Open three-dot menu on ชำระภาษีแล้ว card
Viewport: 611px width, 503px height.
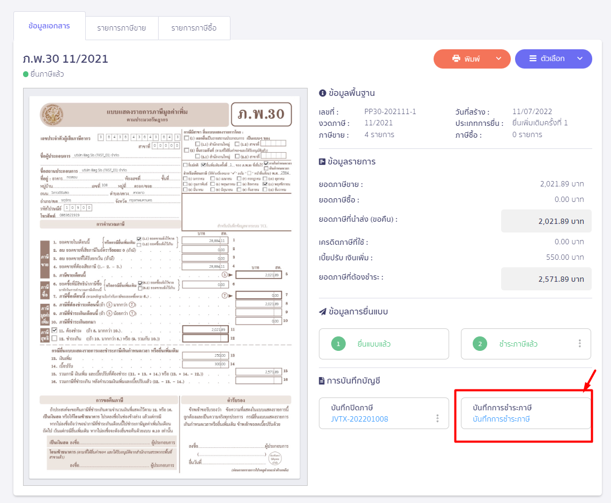pyautogui.click(x=579, y=344)
